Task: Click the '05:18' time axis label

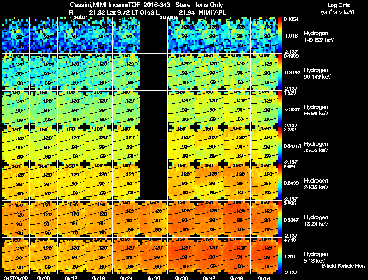Action: click(x=98, y=278)
